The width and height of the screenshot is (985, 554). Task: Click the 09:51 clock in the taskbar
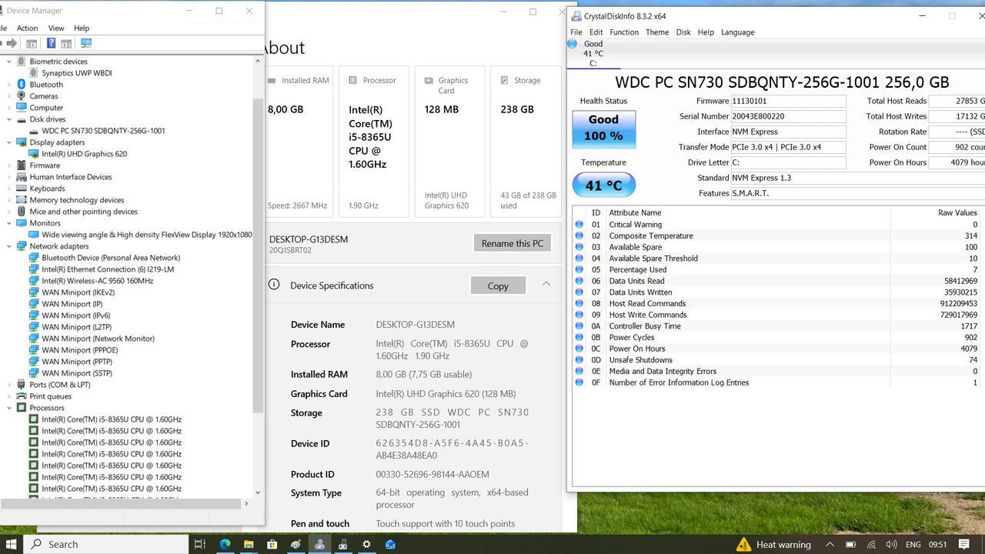click(x=937, y=544)
